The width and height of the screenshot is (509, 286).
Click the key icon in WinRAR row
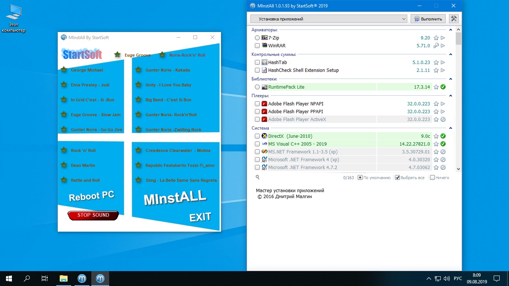436,46
